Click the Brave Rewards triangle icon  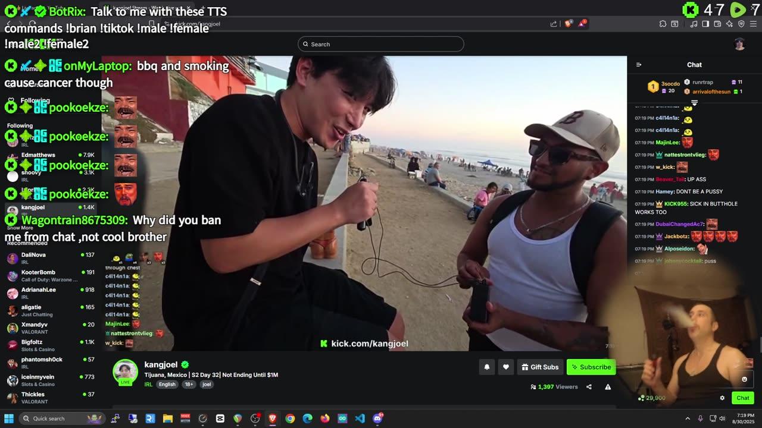[582, 24]
